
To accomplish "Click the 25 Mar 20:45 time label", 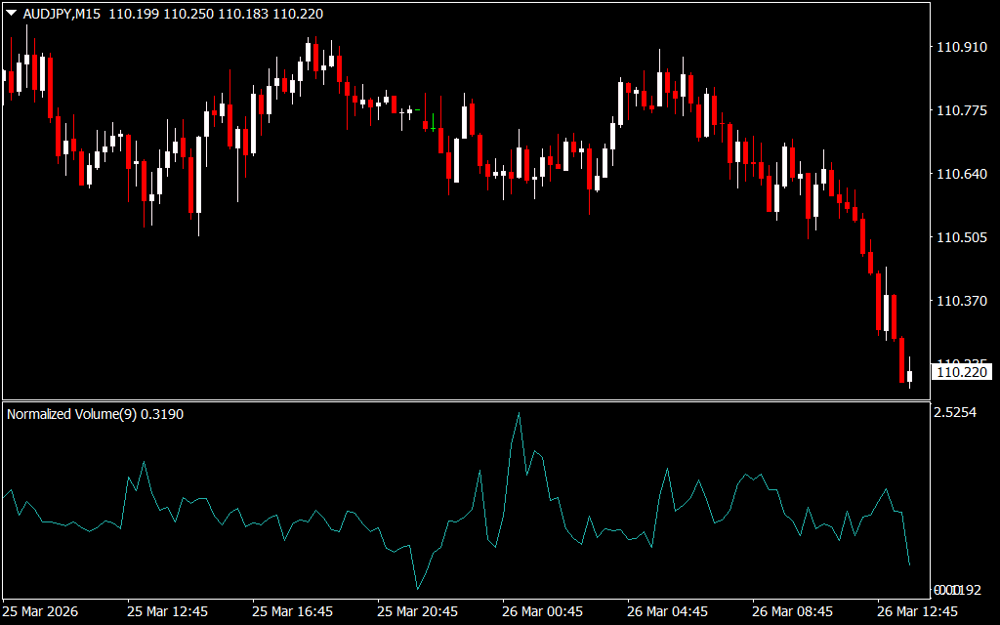I will (x=417, y=611).
